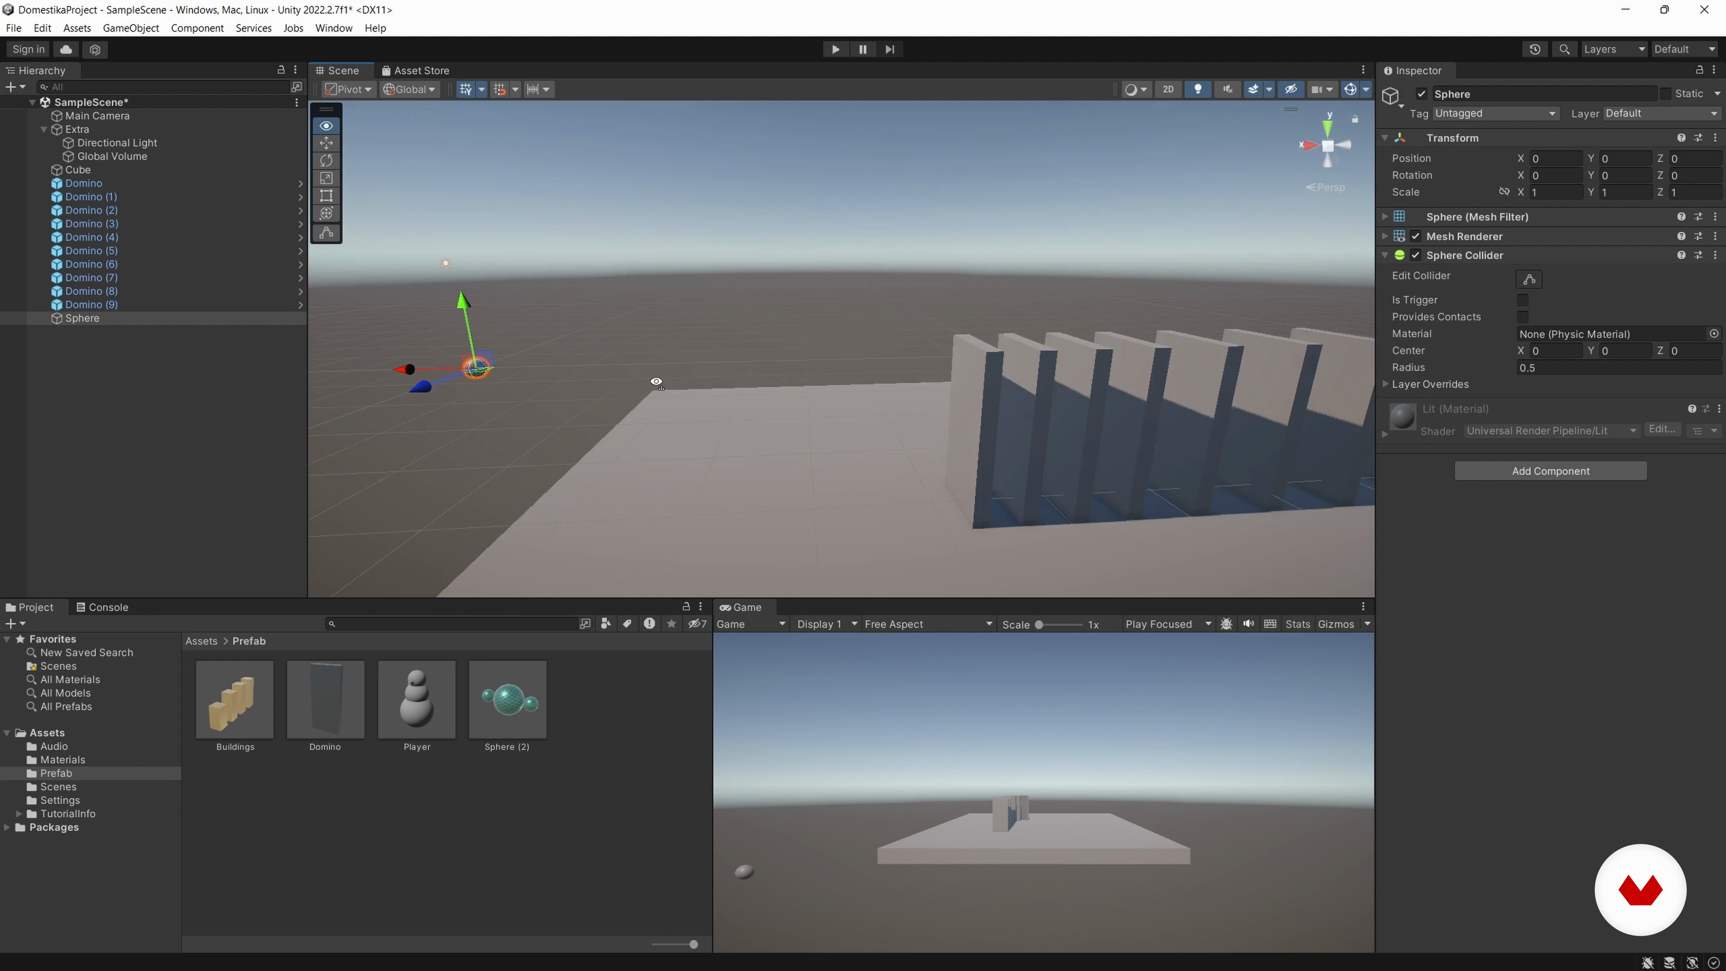The width and height of the screenshot is (1726, 971).
Task: Toggle scene lighting lightbulb icon
Action: tap(1198, 89)
